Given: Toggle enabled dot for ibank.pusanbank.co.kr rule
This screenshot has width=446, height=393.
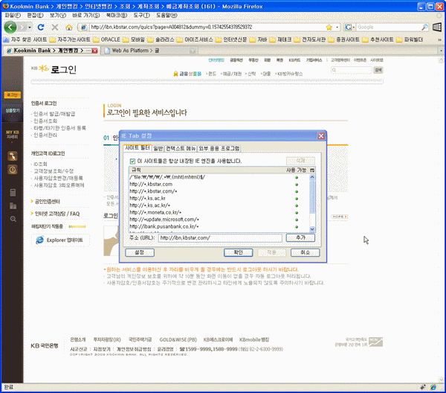Looking at the screenshot, I should tap(297, 227).
